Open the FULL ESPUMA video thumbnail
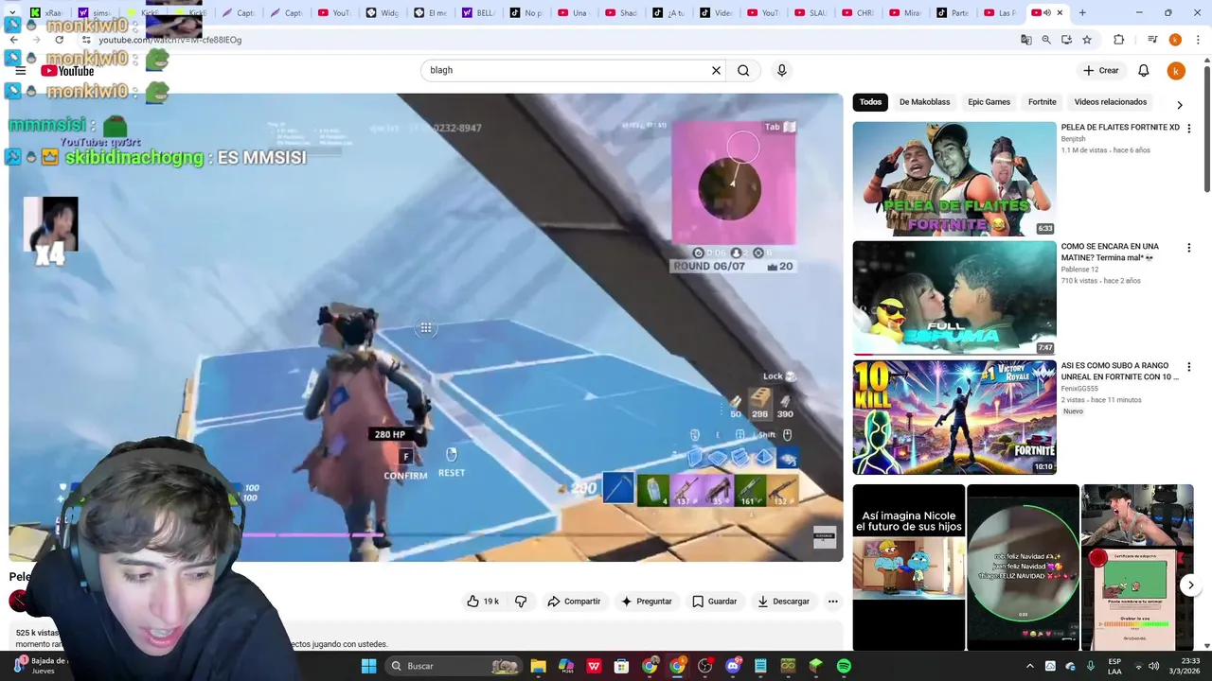 coord(954,298)
